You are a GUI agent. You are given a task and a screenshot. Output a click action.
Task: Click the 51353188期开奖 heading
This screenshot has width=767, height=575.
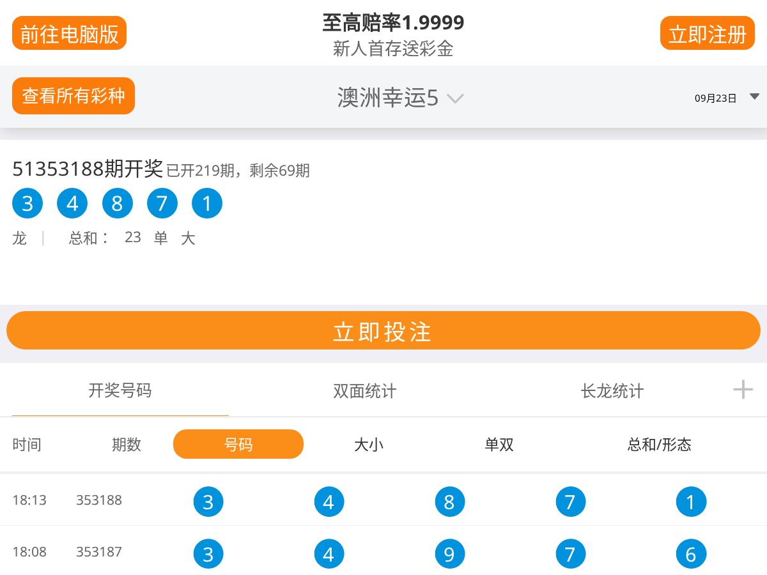coord(88,169)
